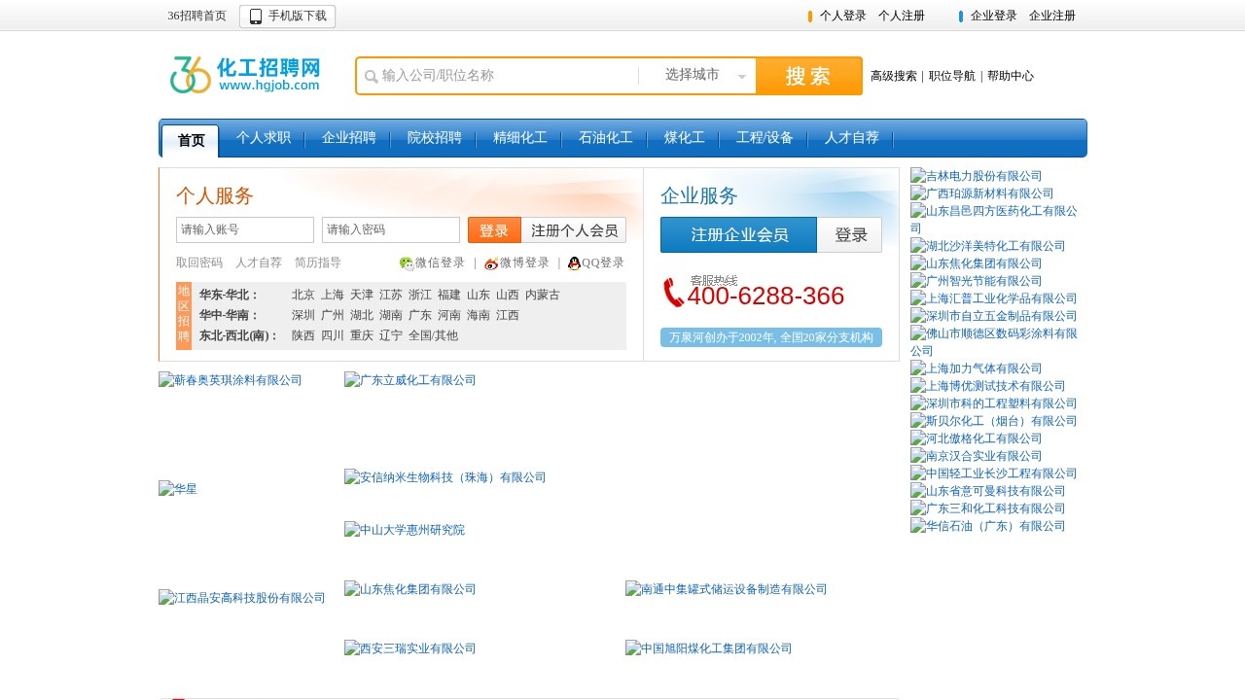Open the 工程/设备 menu item
Viewport: 1245px width, 700px height.
pyautogui.click(x=765, y=138)
